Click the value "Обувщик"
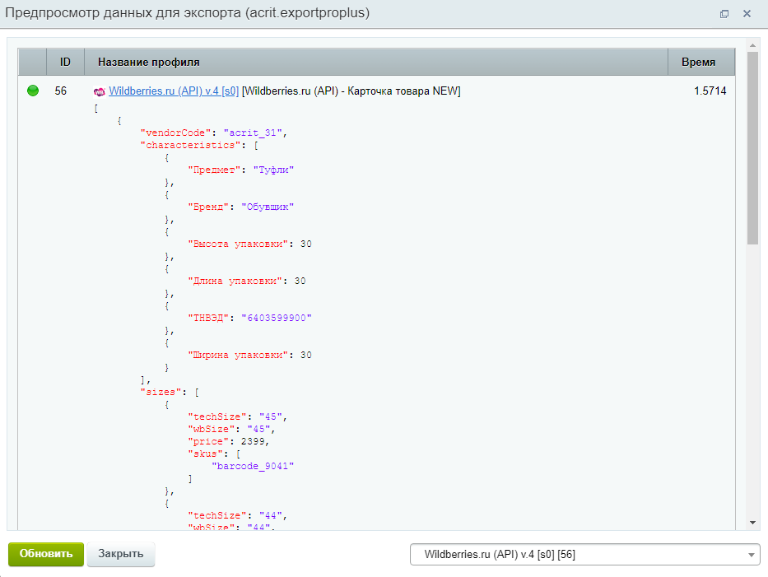The height and width of the screenshot is (577, 768). (268, 207)
